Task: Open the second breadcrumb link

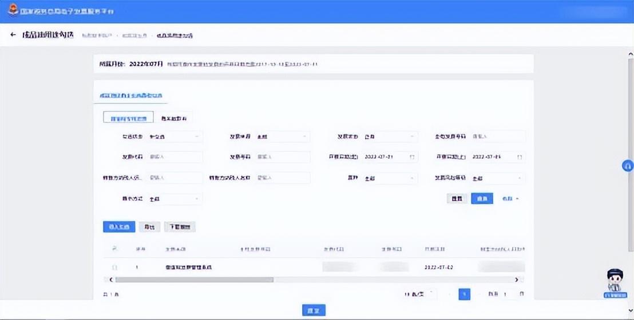Action: 134,35
